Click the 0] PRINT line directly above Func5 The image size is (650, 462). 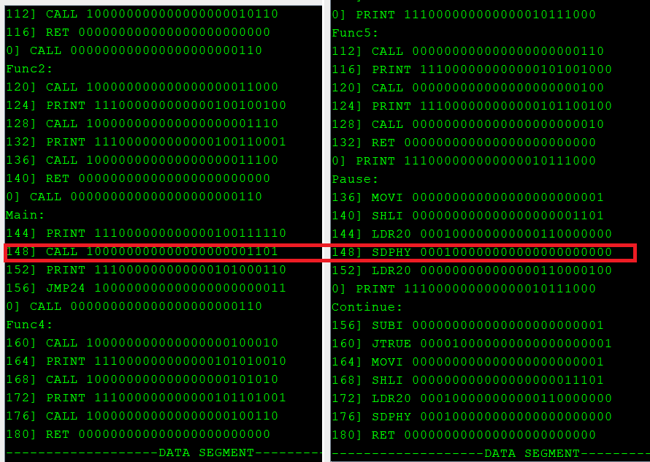coord(464,15)
